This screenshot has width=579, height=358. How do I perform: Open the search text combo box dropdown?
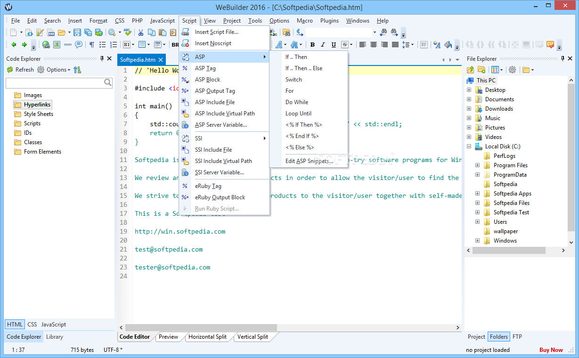(375, 33)
